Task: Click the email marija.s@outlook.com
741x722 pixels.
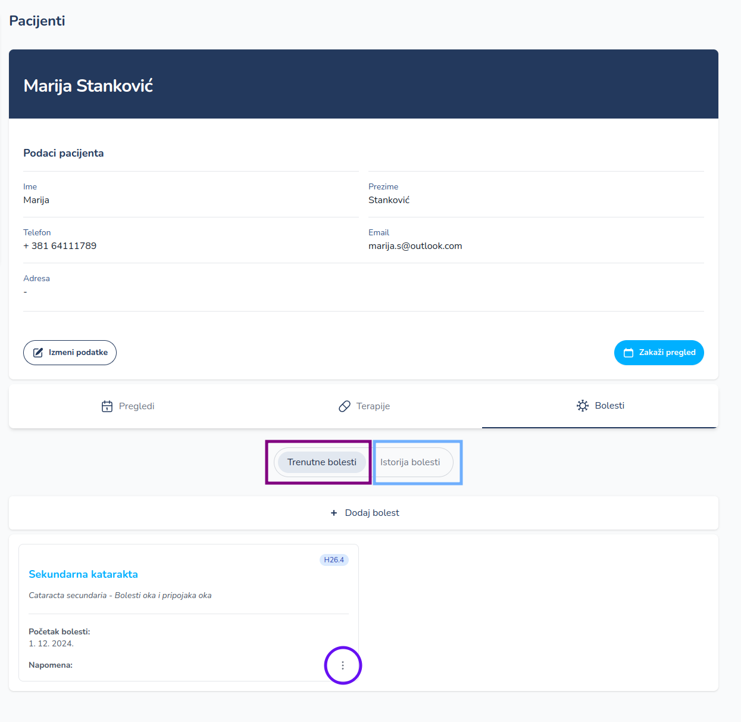Action: point(415,246)
